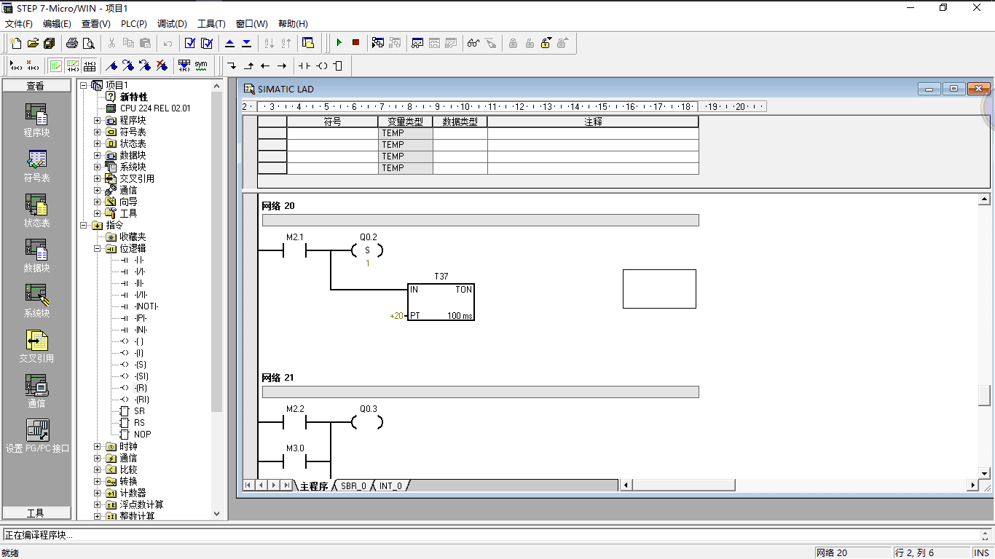The height and width of the screenshot is (559, 995).
Task: Open 数据块 from the left navigation bar
Action: coord(36,255)
